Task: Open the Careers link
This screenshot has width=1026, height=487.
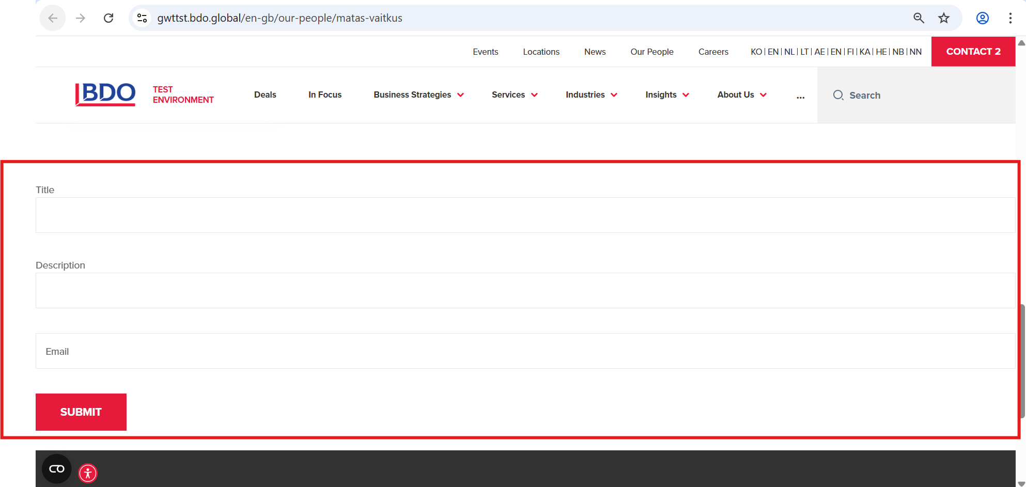Action: [713, 52]
